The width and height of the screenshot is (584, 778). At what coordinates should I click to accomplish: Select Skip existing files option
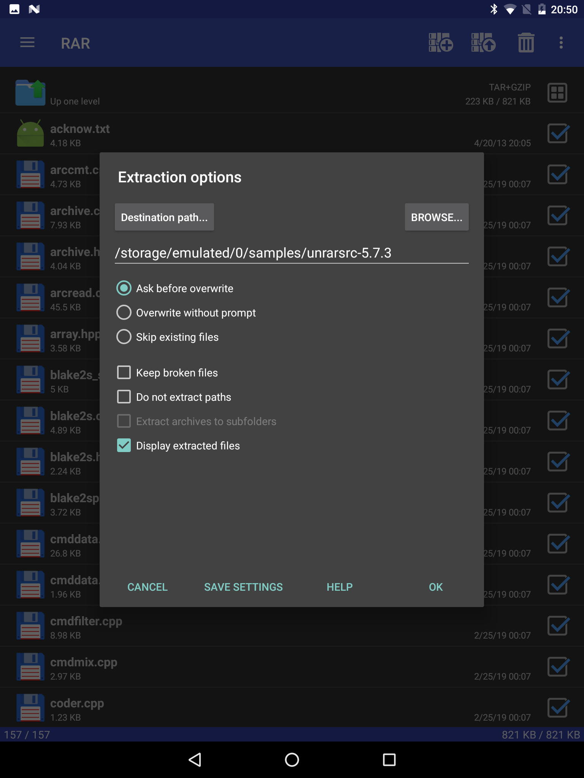124,337
